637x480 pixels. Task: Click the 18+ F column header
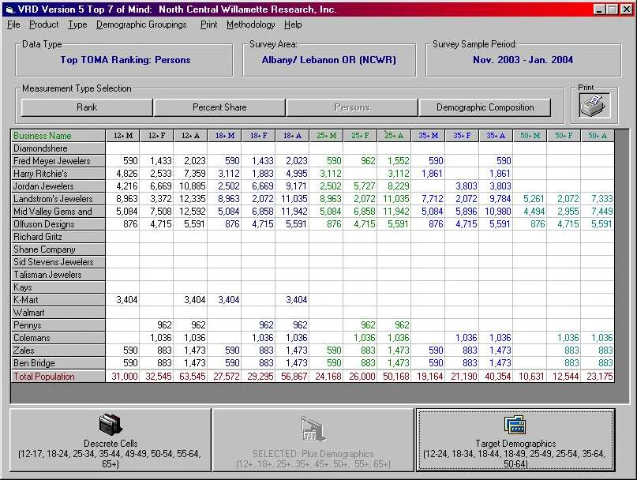pyautogui.click(x=258, y=136)
